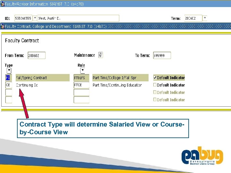Screen dimensions: 231x173
Task: Click the Type column label
Action: point(9,65)
